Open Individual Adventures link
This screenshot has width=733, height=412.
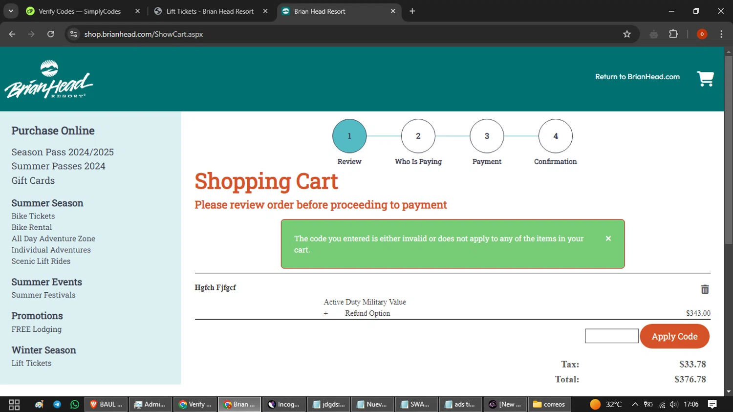[x=51, y=250]
